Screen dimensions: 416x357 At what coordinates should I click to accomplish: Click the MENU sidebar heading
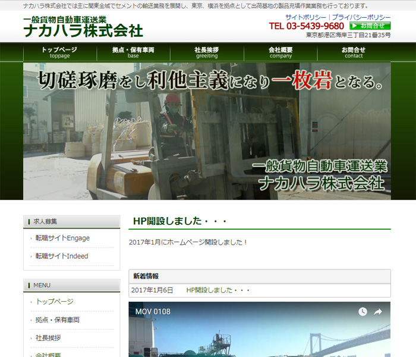click(x=72, y=285)
